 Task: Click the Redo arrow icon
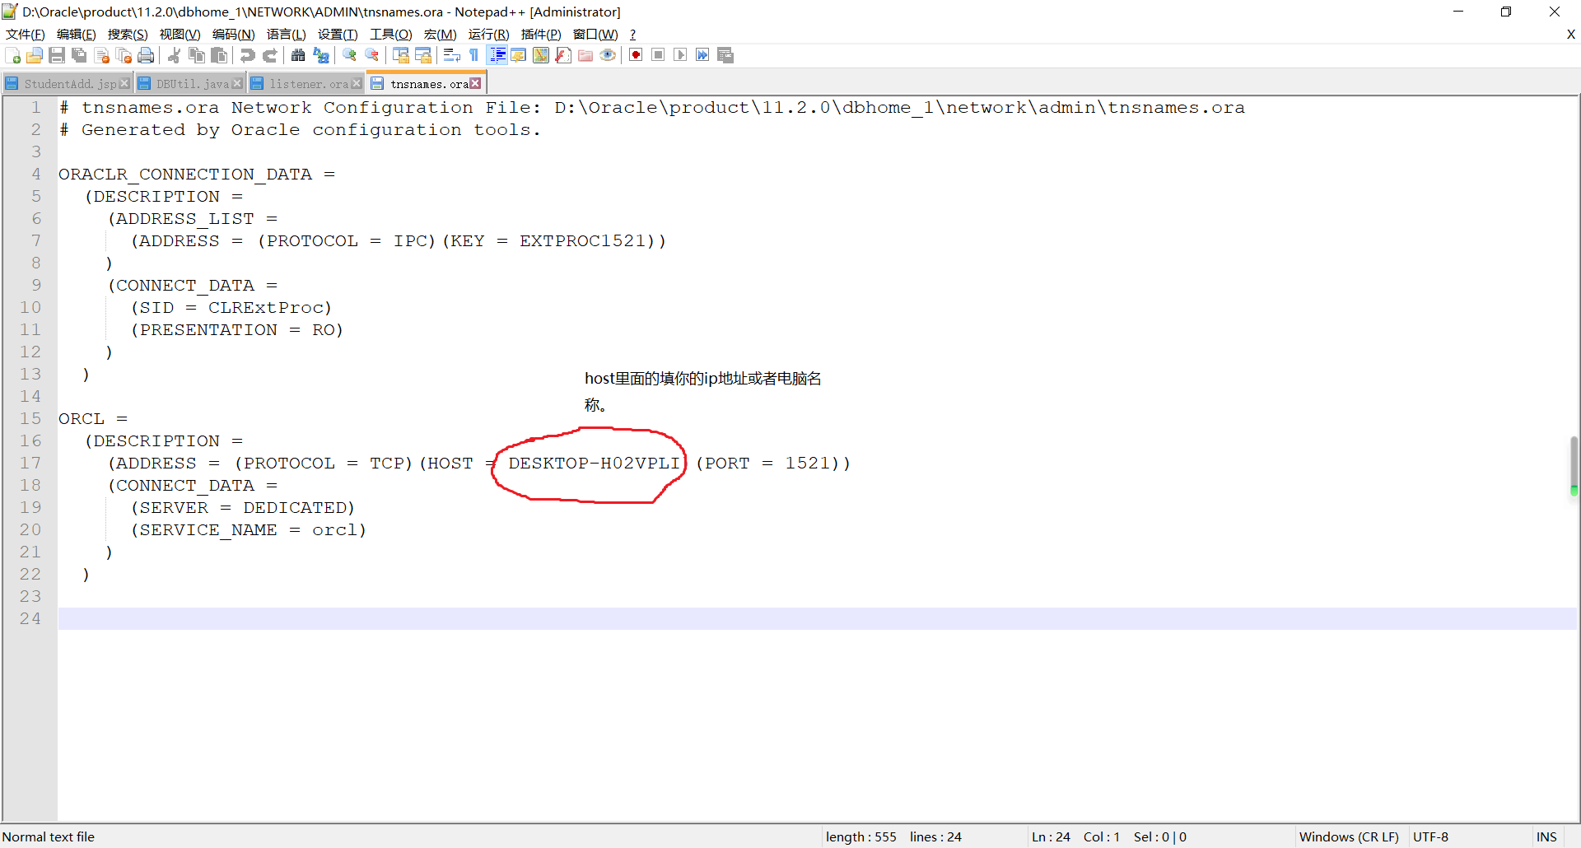point(270,55)
